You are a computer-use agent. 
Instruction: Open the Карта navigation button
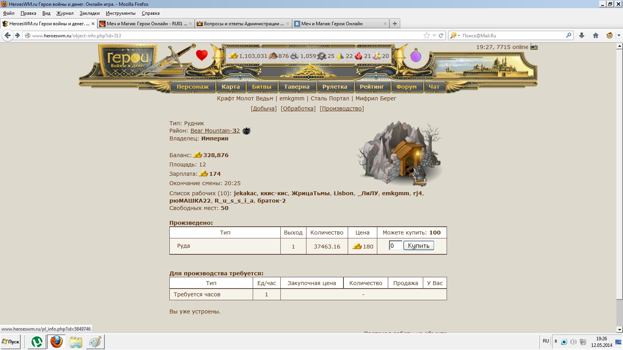coord(231,87)
